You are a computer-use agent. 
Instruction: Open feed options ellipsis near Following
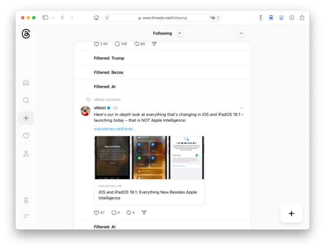click(x=241, y=33)
